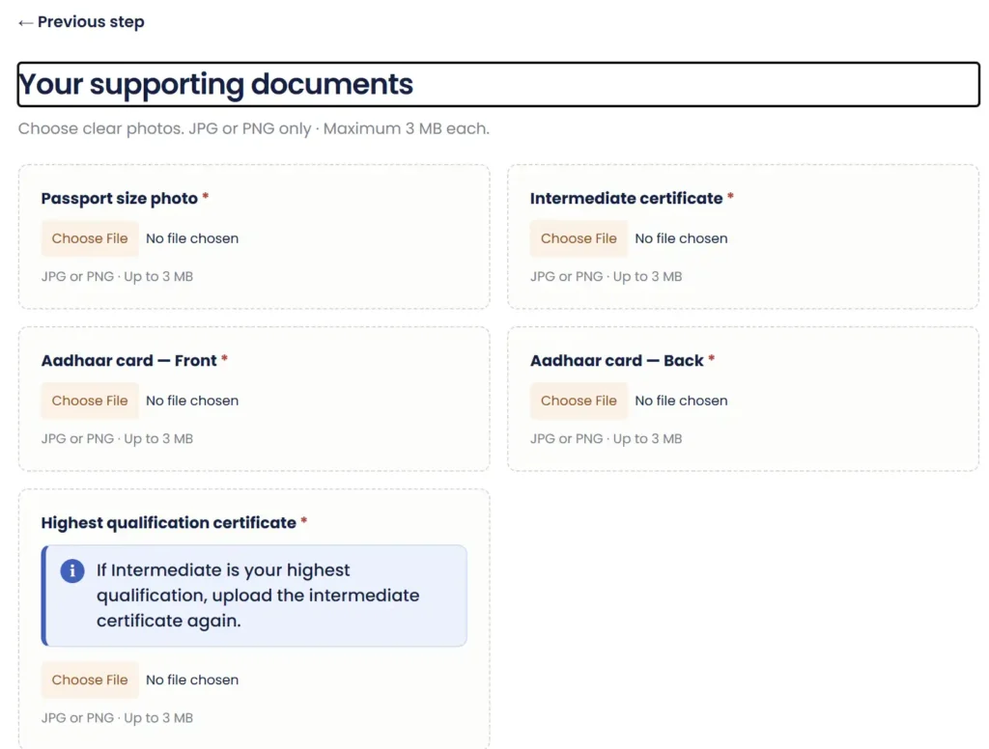Click the Aadhaar card — Back label
Image resolution: width=989 pixels, height=749 pixels.
pos(617,361)
